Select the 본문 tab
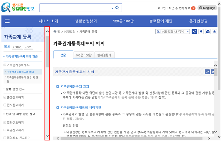The height and width of the screenshot is (141, 221). click(63, 55)
